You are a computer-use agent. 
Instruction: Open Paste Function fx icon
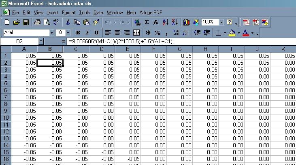[156, 22]
